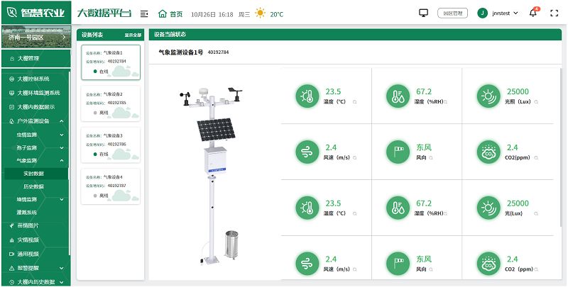Click the sun icon beside 光照 (Lux)
Image resolution: width=568 pixels, height=287 pixels.
pyautogui.click(x=488, y=95)
